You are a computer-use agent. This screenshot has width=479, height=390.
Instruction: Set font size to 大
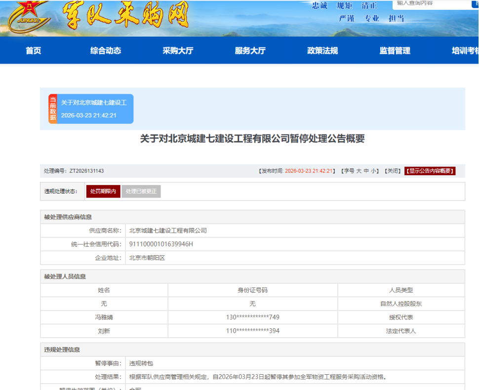[359, 171]
